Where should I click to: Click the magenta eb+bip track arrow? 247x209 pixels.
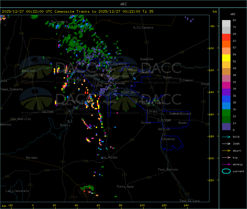(x=226, y=165)
